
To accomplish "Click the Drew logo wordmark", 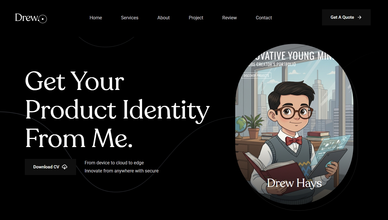I will click(x=27, y=18).
